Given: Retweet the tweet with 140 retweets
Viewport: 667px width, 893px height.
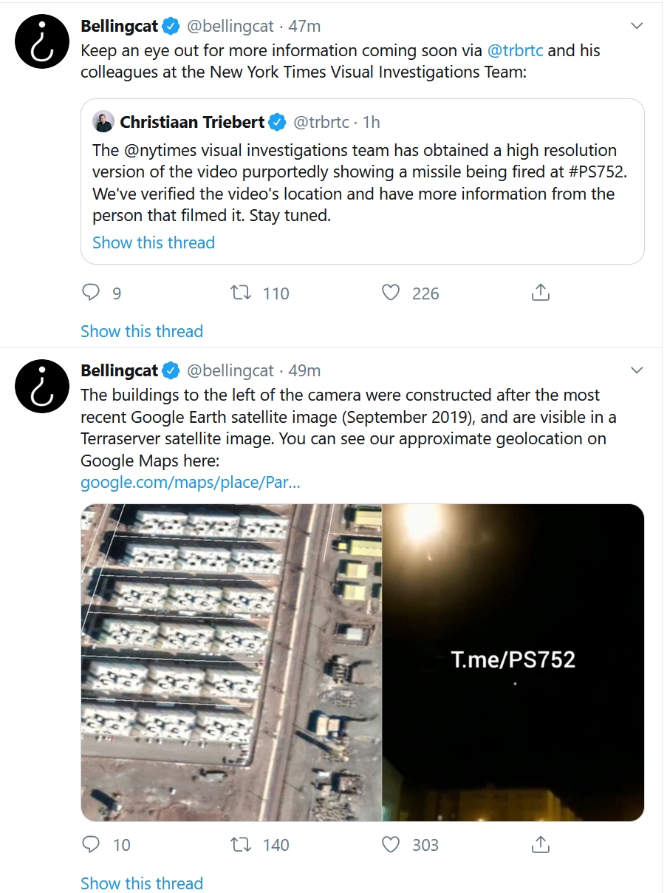Looking at the screenshot, I should click(x=242, y=844).
